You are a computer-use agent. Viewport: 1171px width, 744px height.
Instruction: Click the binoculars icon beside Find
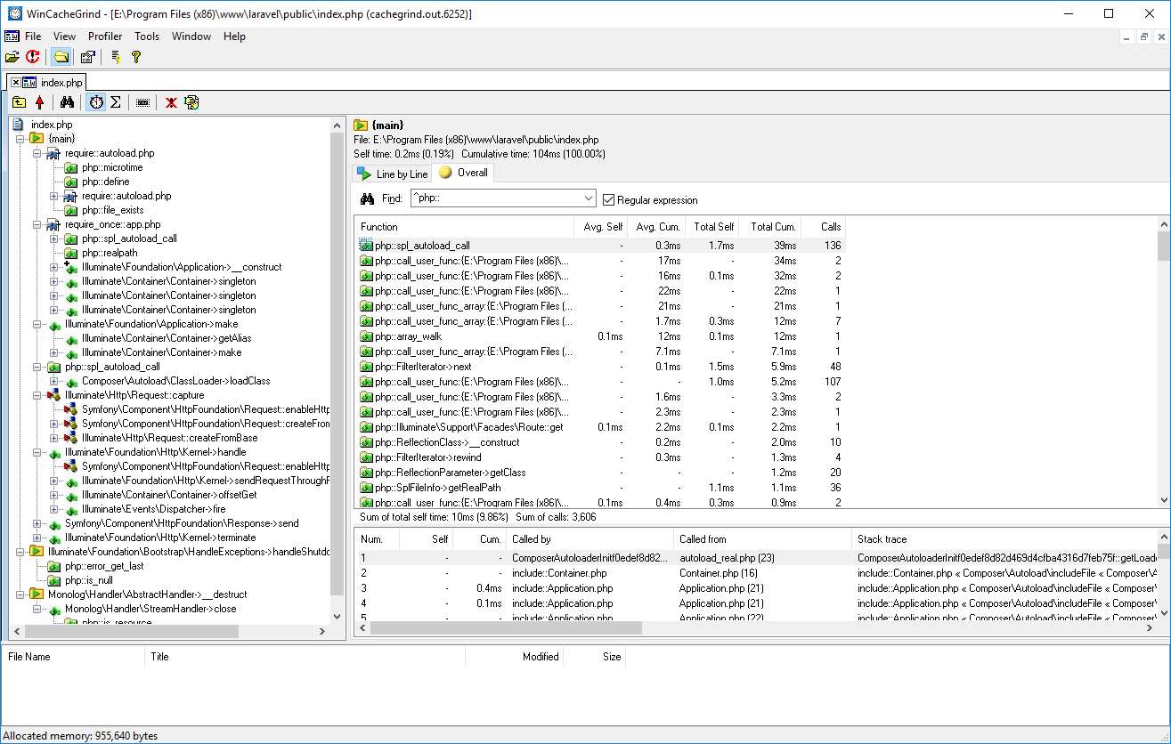click(x=367, y=198)
